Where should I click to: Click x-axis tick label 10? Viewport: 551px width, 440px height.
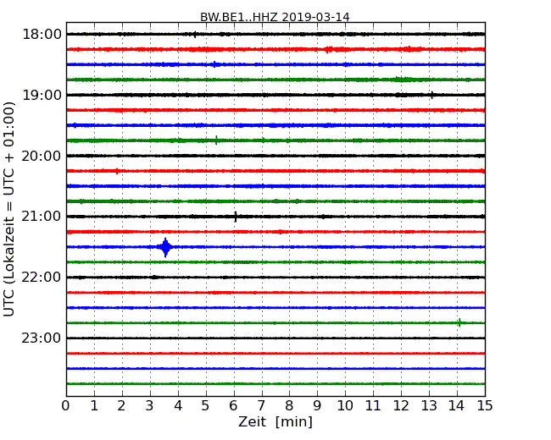click(345, 406)
